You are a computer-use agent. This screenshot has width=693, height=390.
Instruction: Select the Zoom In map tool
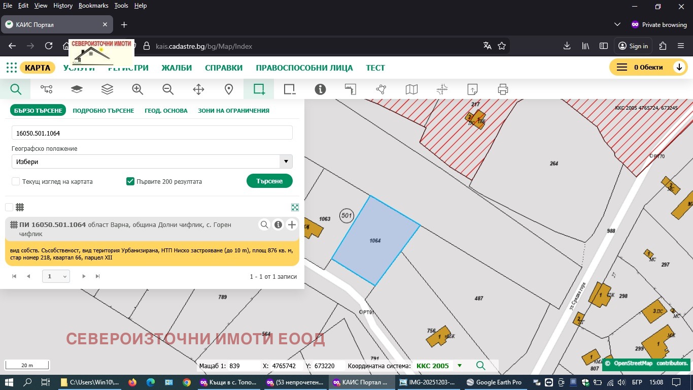pos(137,89)
